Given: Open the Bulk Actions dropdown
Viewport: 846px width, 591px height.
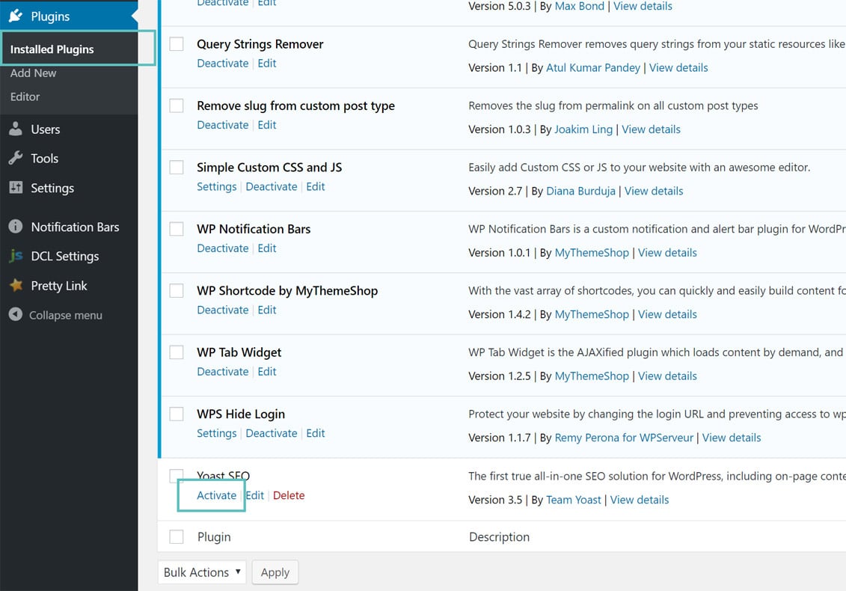Looking at the screenshot, I should (200, 572).
